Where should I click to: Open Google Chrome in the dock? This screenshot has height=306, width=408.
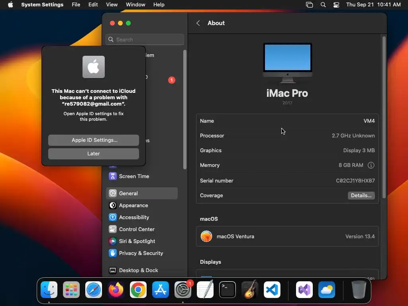(x=138, y=290)
